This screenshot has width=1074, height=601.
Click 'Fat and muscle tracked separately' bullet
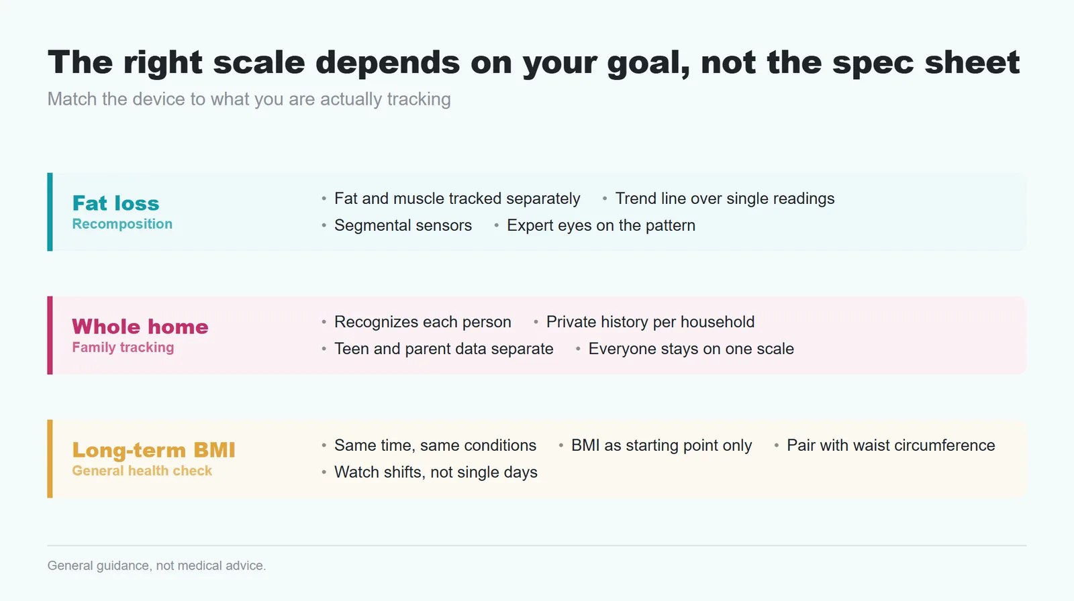(457, 199)
